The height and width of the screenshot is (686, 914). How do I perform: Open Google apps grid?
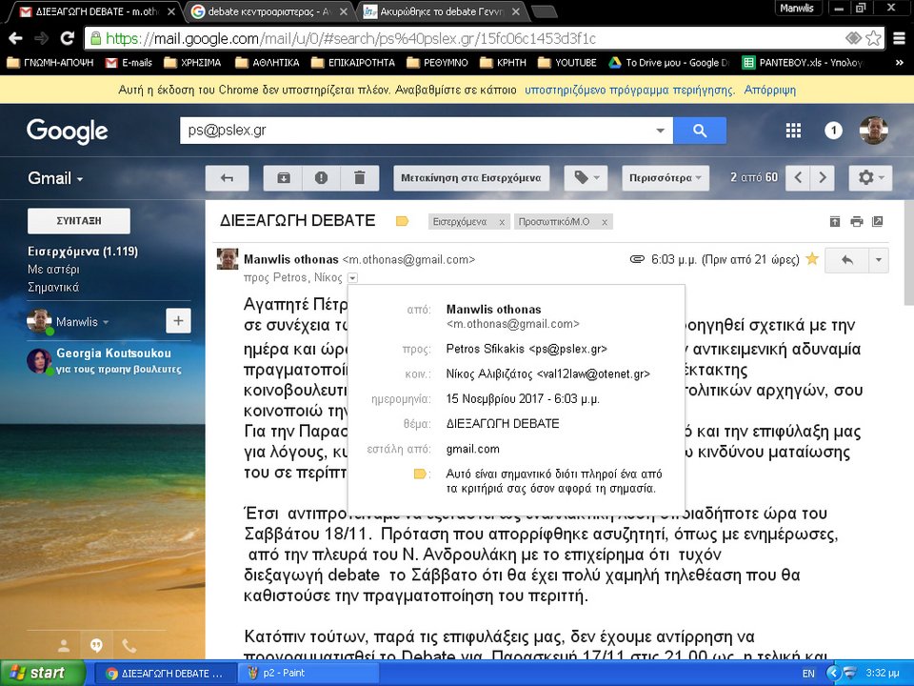[x=793, y=131]
